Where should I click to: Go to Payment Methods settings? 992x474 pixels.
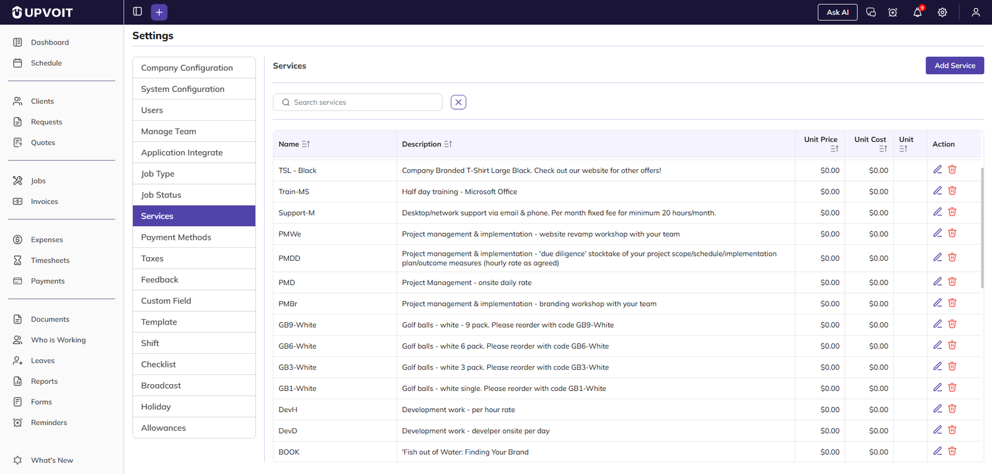point(194,237)
